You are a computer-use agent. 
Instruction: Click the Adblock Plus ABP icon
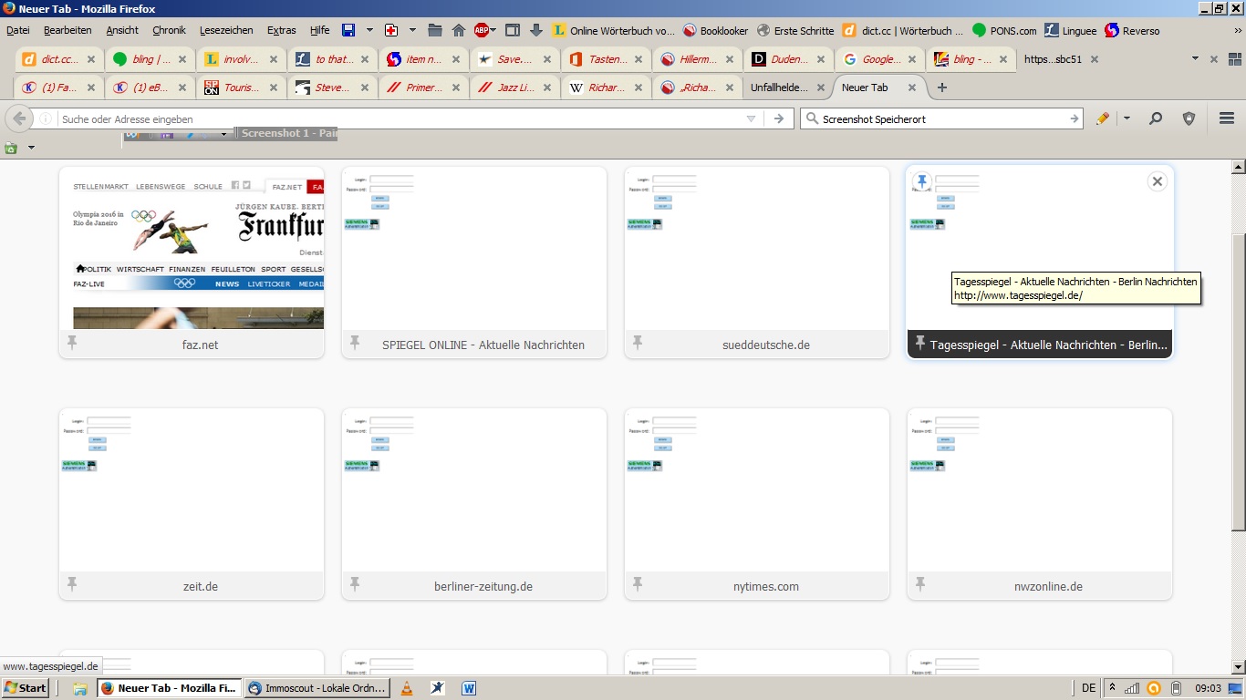(482, 30)
